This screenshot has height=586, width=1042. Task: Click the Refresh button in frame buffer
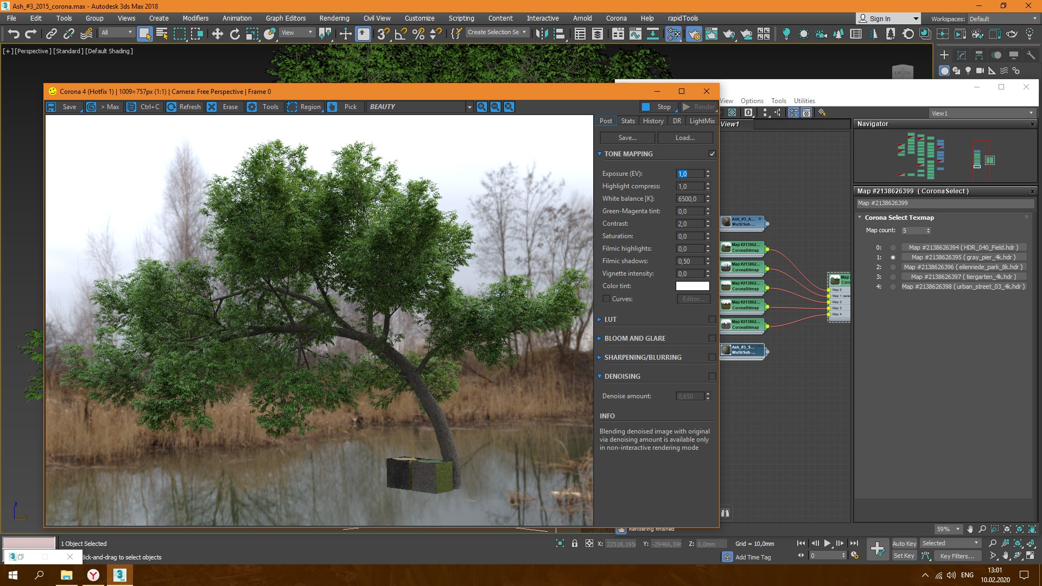[x=184, y=107]
